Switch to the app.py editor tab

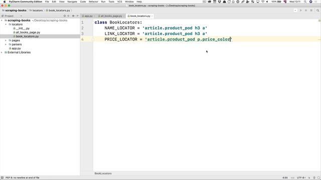click(88, 16)
